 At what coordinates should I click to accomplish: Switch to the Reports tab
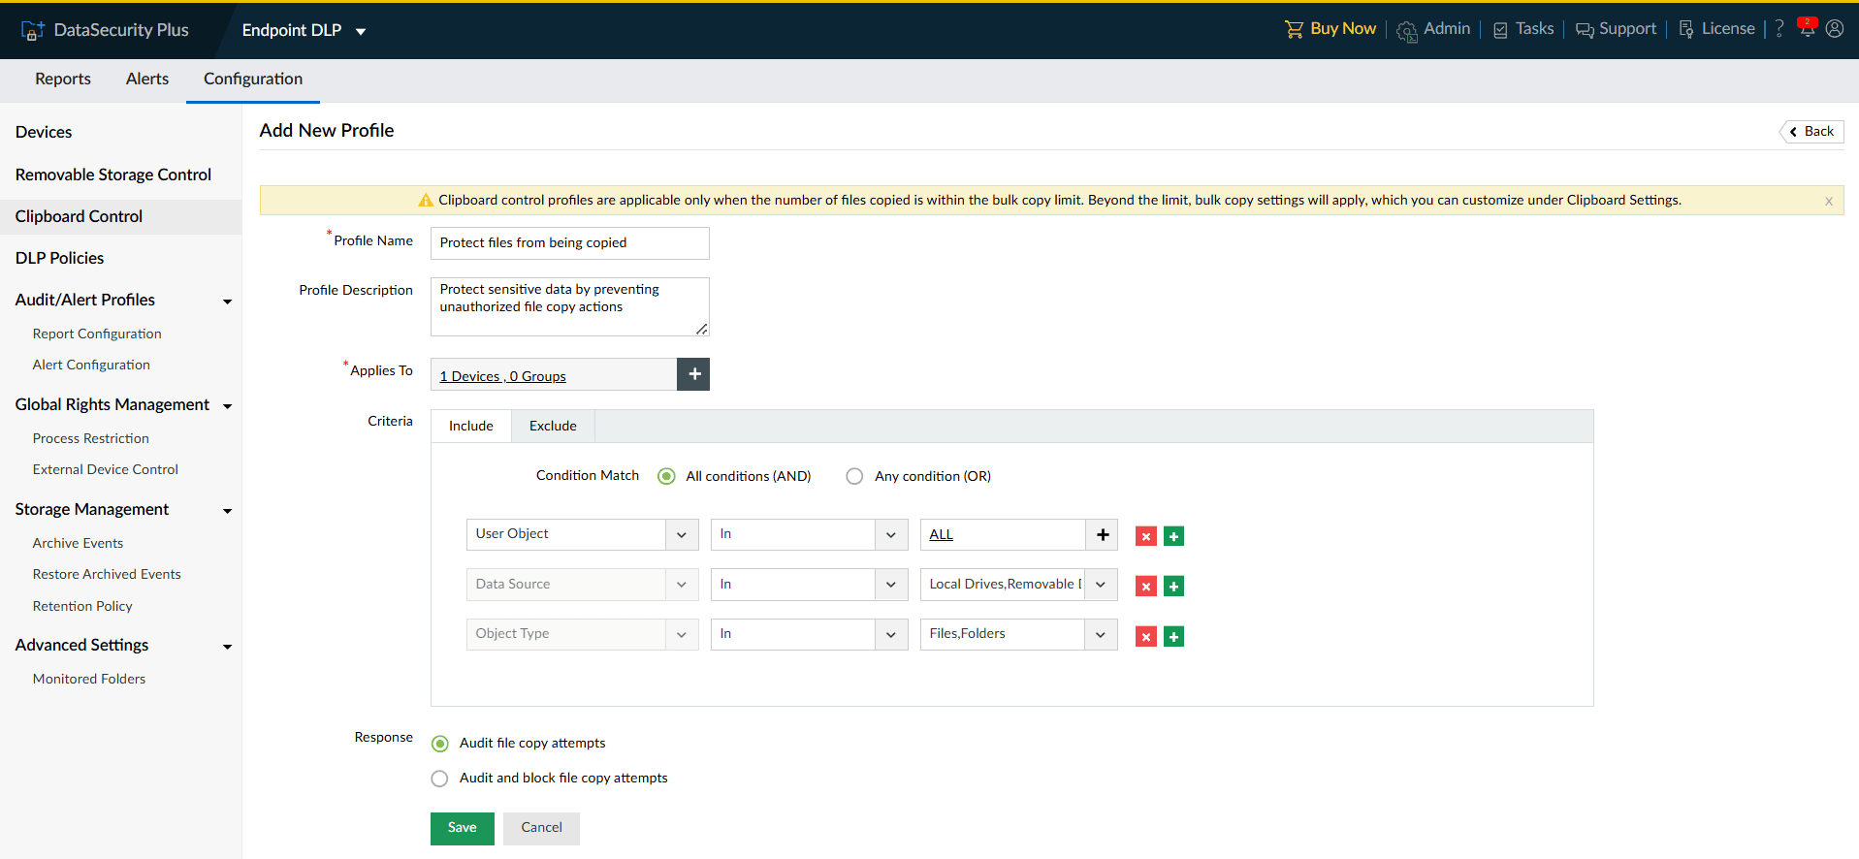coord(63,80)
